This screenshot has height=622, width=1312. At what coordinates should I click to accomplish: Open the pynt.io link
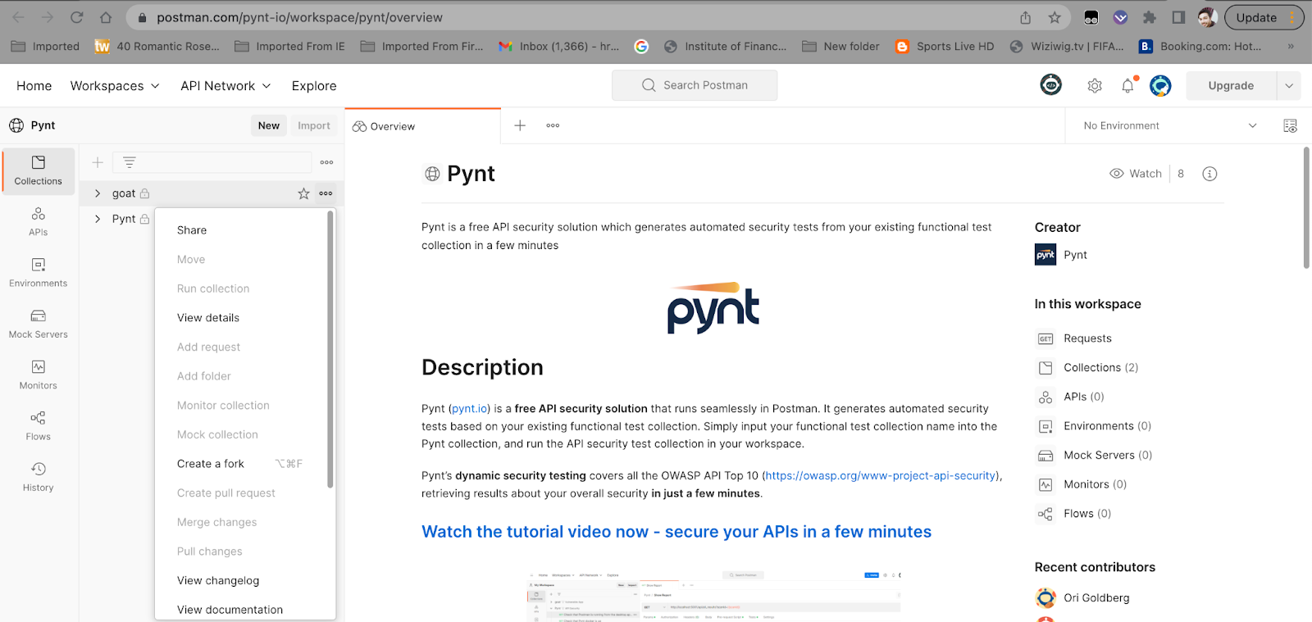click(x=470, y=408)
